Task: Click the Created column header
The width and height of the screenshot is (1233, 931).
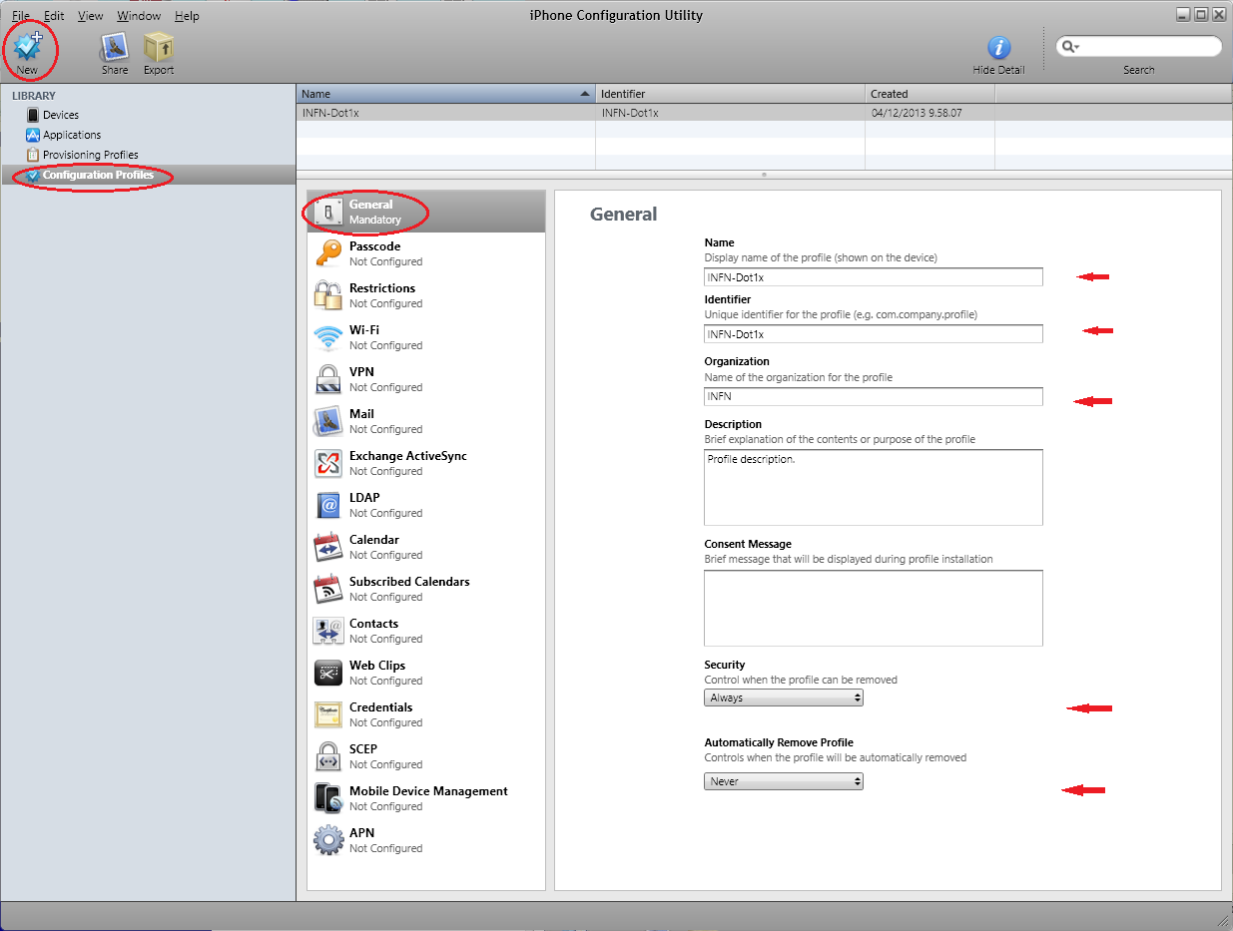Action: pyautogui.click(x=930, y=94)
